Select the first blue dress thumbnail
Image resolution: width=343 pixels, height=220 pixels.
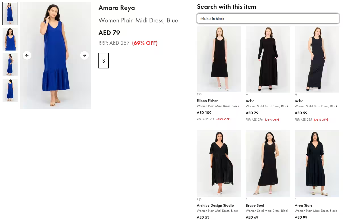pyautogui.click(x=10, y=13)
